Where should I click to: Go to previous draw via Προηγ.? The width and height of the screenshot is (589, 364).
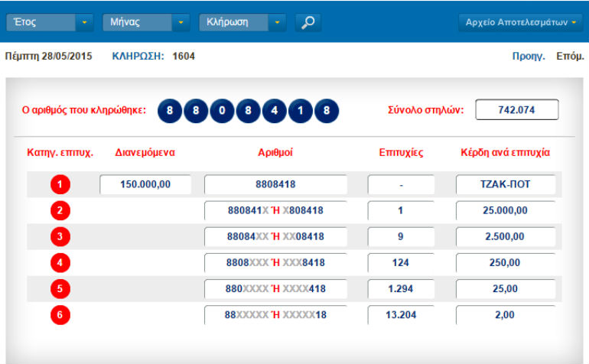pos(529,56)
